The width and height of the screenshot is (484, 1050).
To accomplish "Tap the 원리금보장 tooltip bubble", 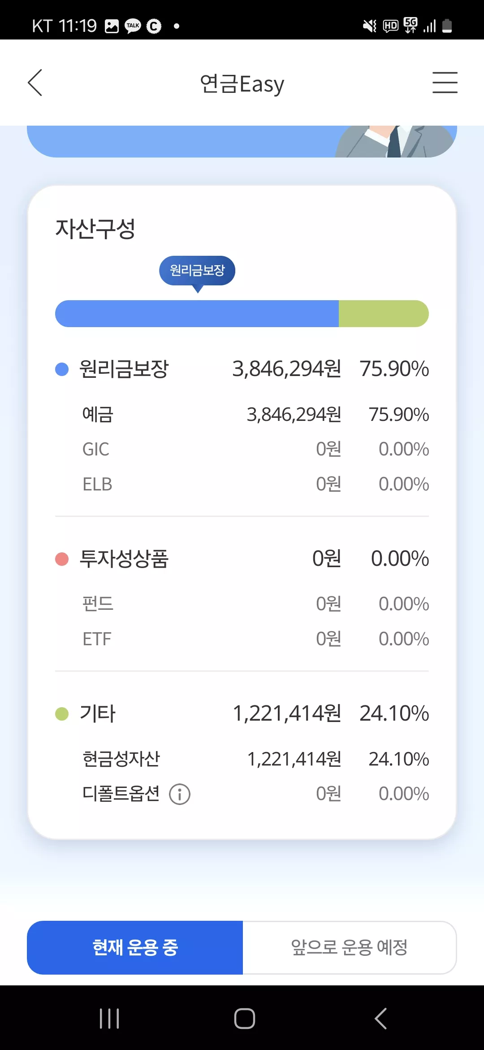I will (x=197, y=271).
